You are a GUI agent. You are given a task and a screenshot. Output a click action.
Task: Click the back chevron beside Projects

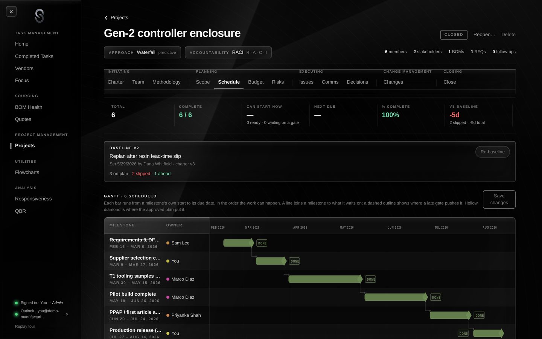point(106,18)
